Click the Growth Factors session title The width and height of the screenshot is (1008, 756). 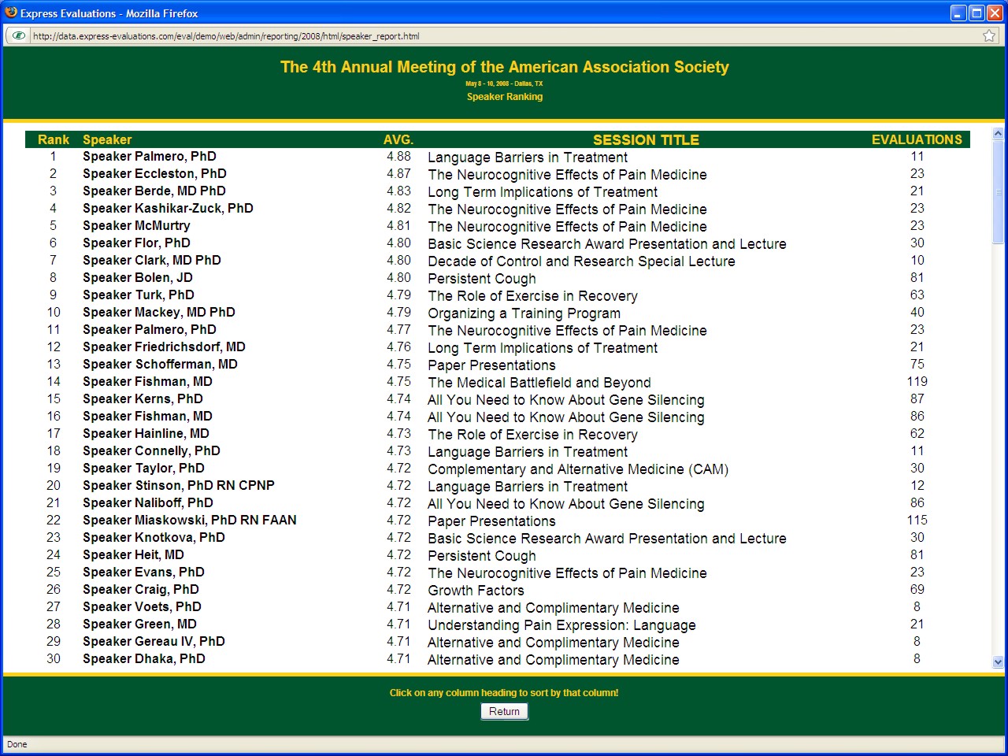point(476,591)
